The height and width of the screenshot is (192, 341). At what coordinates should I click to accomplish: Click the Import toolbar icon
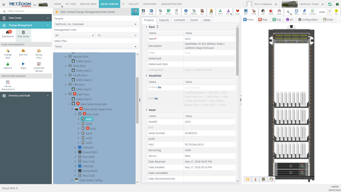(220, 12)
